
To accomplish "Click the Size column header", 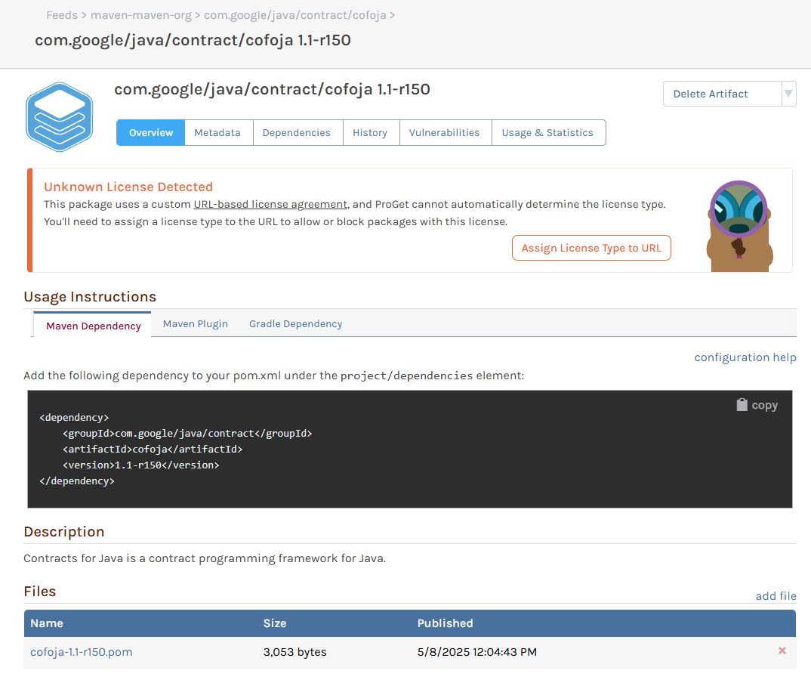I will pyautogui.click(x=275, y=623).
